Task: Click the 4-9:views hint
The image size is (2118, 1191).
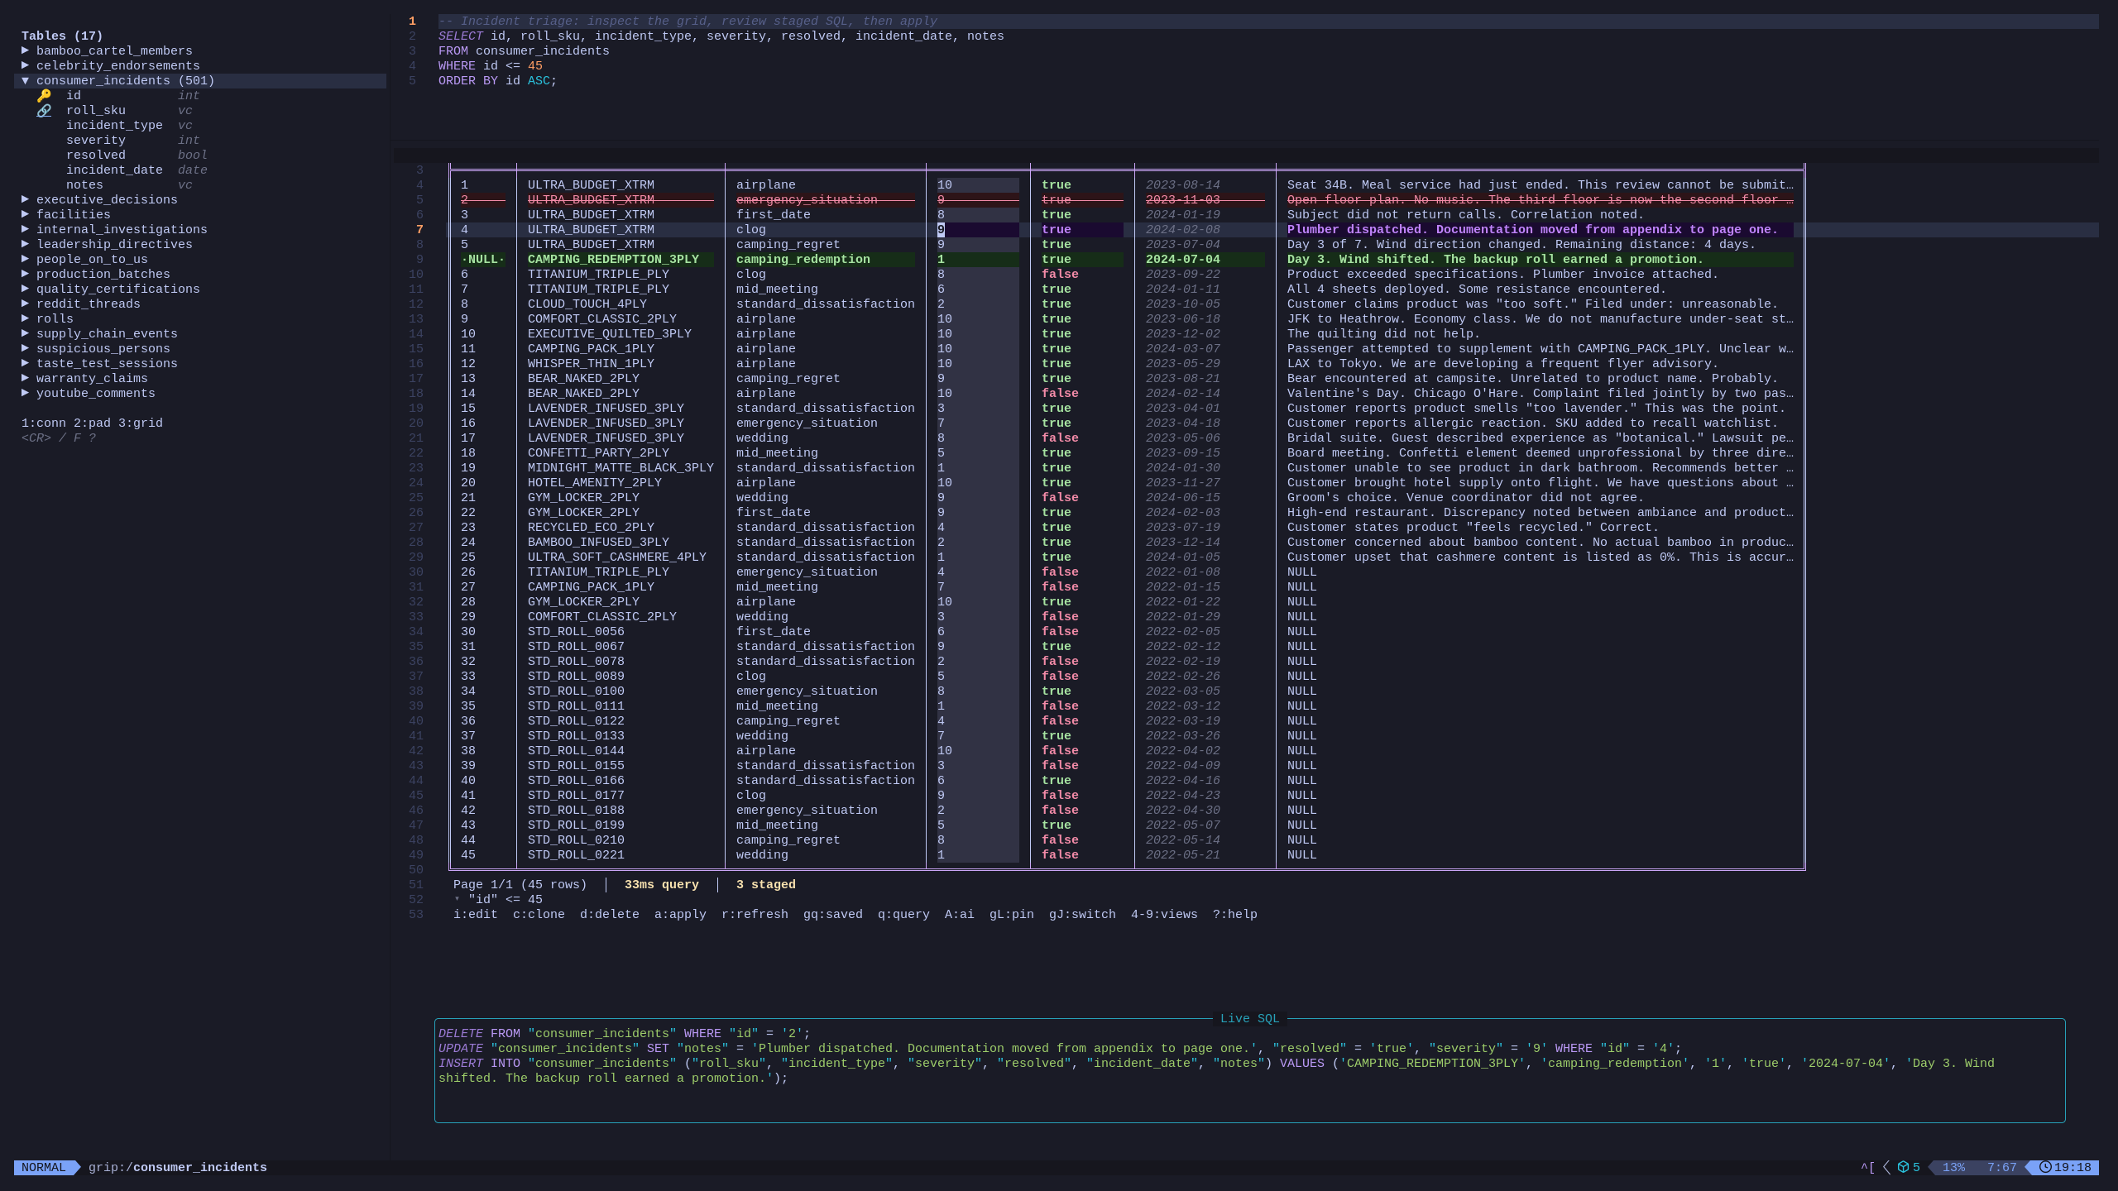Action: (1164, 915)
